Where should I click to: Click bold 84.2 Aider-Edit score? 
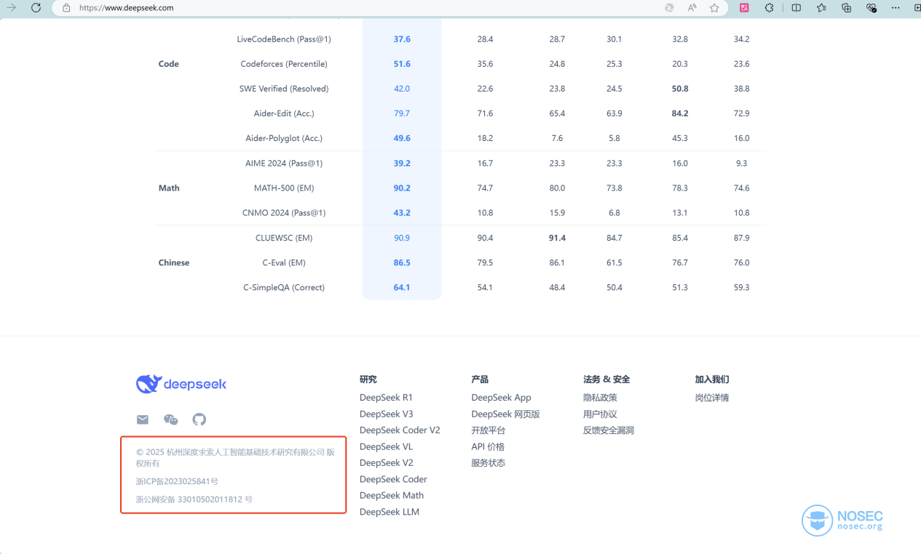coord(680,113)
